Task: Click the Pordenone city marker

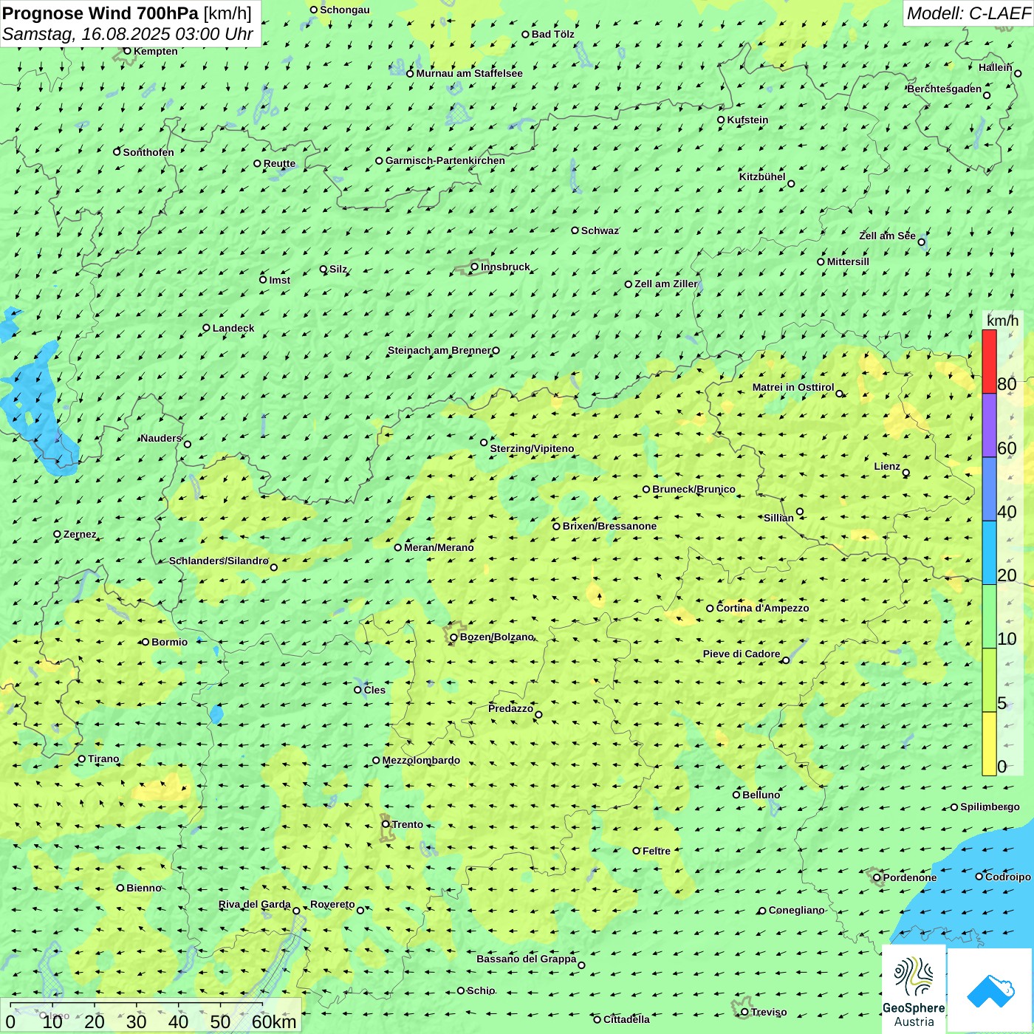Action: click(877, 877)
